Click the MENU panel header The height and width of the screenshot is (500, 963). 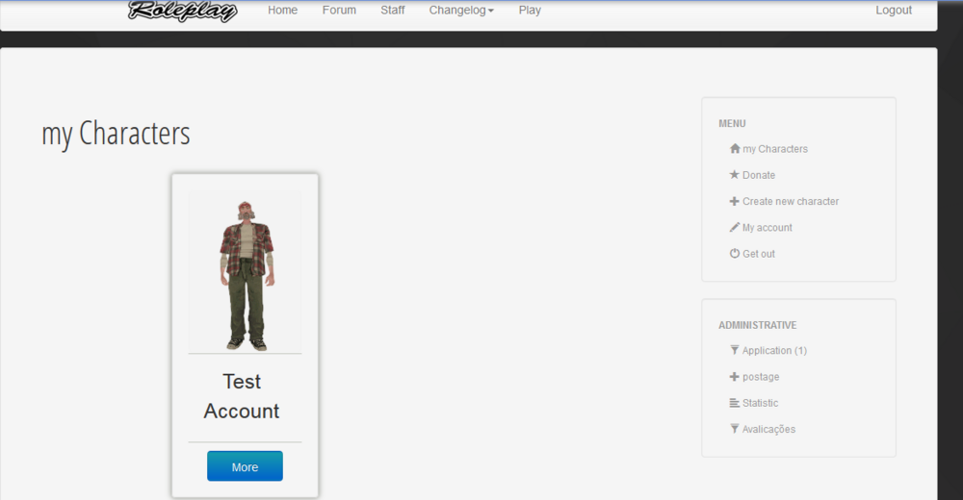pos(732,123)
